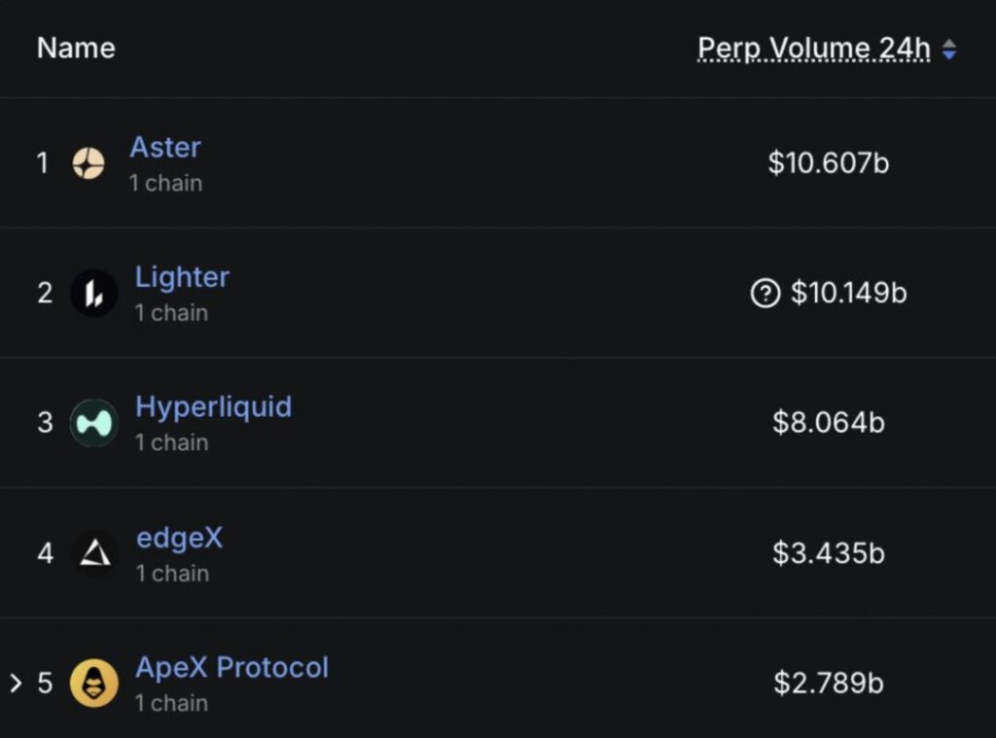The width and height of the screenshot is (996, 738).
Task: Select Lighter's $10.149b volume value
Action: click(x=848, y=293)
